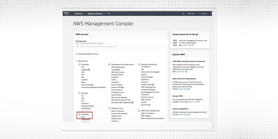
Task: Open DynamoDB
Action: 85,120
